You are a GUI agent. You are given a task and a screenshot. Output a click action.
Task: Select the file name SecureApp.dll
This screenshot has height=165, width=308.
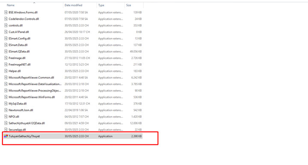click(17, 130)
